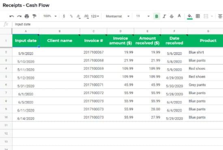
Task: Click the merge cells icon
Action: pos(206,16)
